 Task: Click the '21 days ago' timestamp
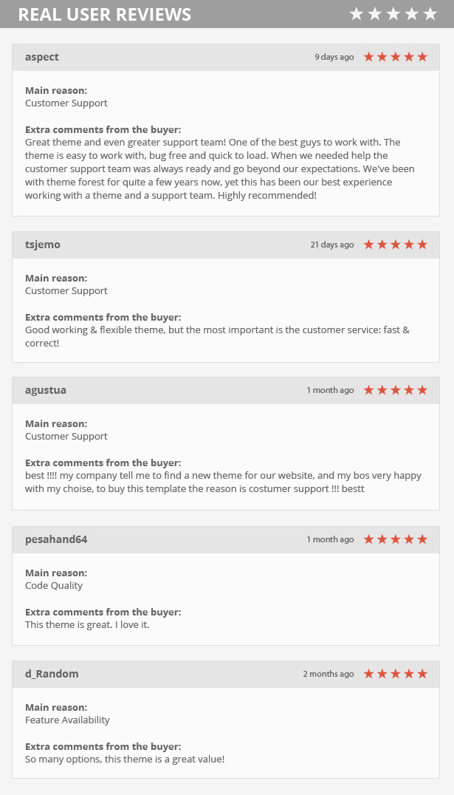click(331, 245)
